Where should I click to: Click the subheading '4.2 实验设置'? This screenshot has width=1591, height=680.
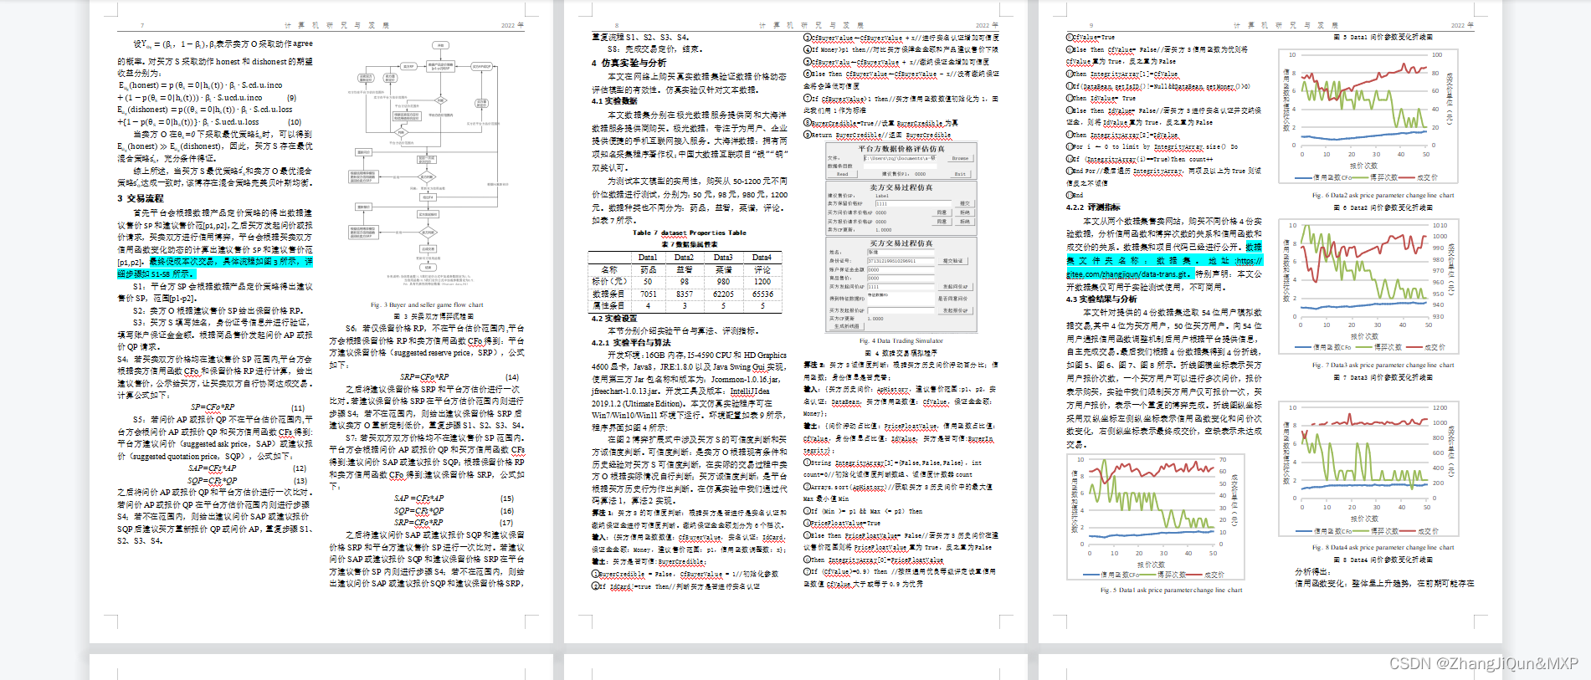coord(614,318)
